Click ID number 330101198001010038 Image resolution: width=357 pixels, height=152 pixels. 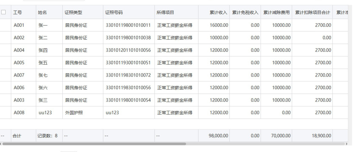coord(128,38)
